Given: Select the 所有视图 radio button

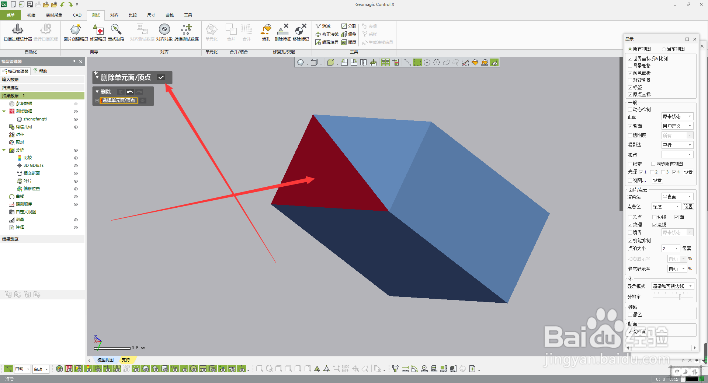Looking at the screenshot, I should pyautogui.click(x=630, y=49).
